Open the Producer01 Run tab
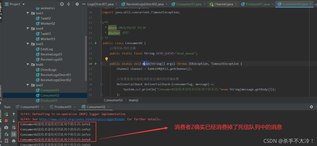317x146 pixels. 63,107
